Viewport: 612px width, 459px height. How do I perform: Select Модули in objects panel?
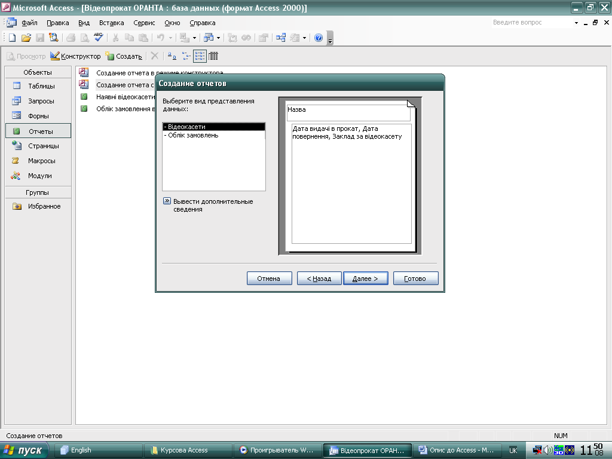38,176
